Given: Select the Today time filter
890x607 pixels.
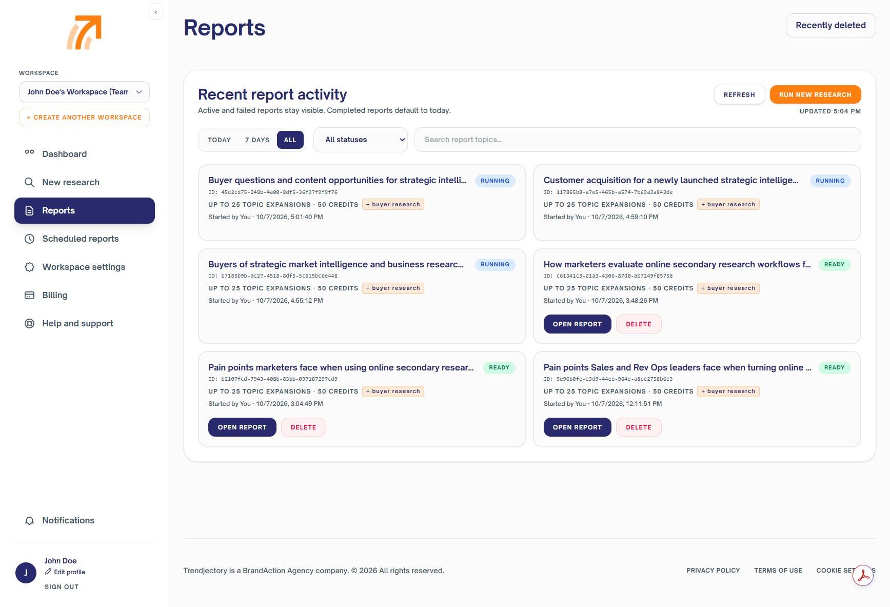Looking at the screenshot, I should click(x=220, y=140).
